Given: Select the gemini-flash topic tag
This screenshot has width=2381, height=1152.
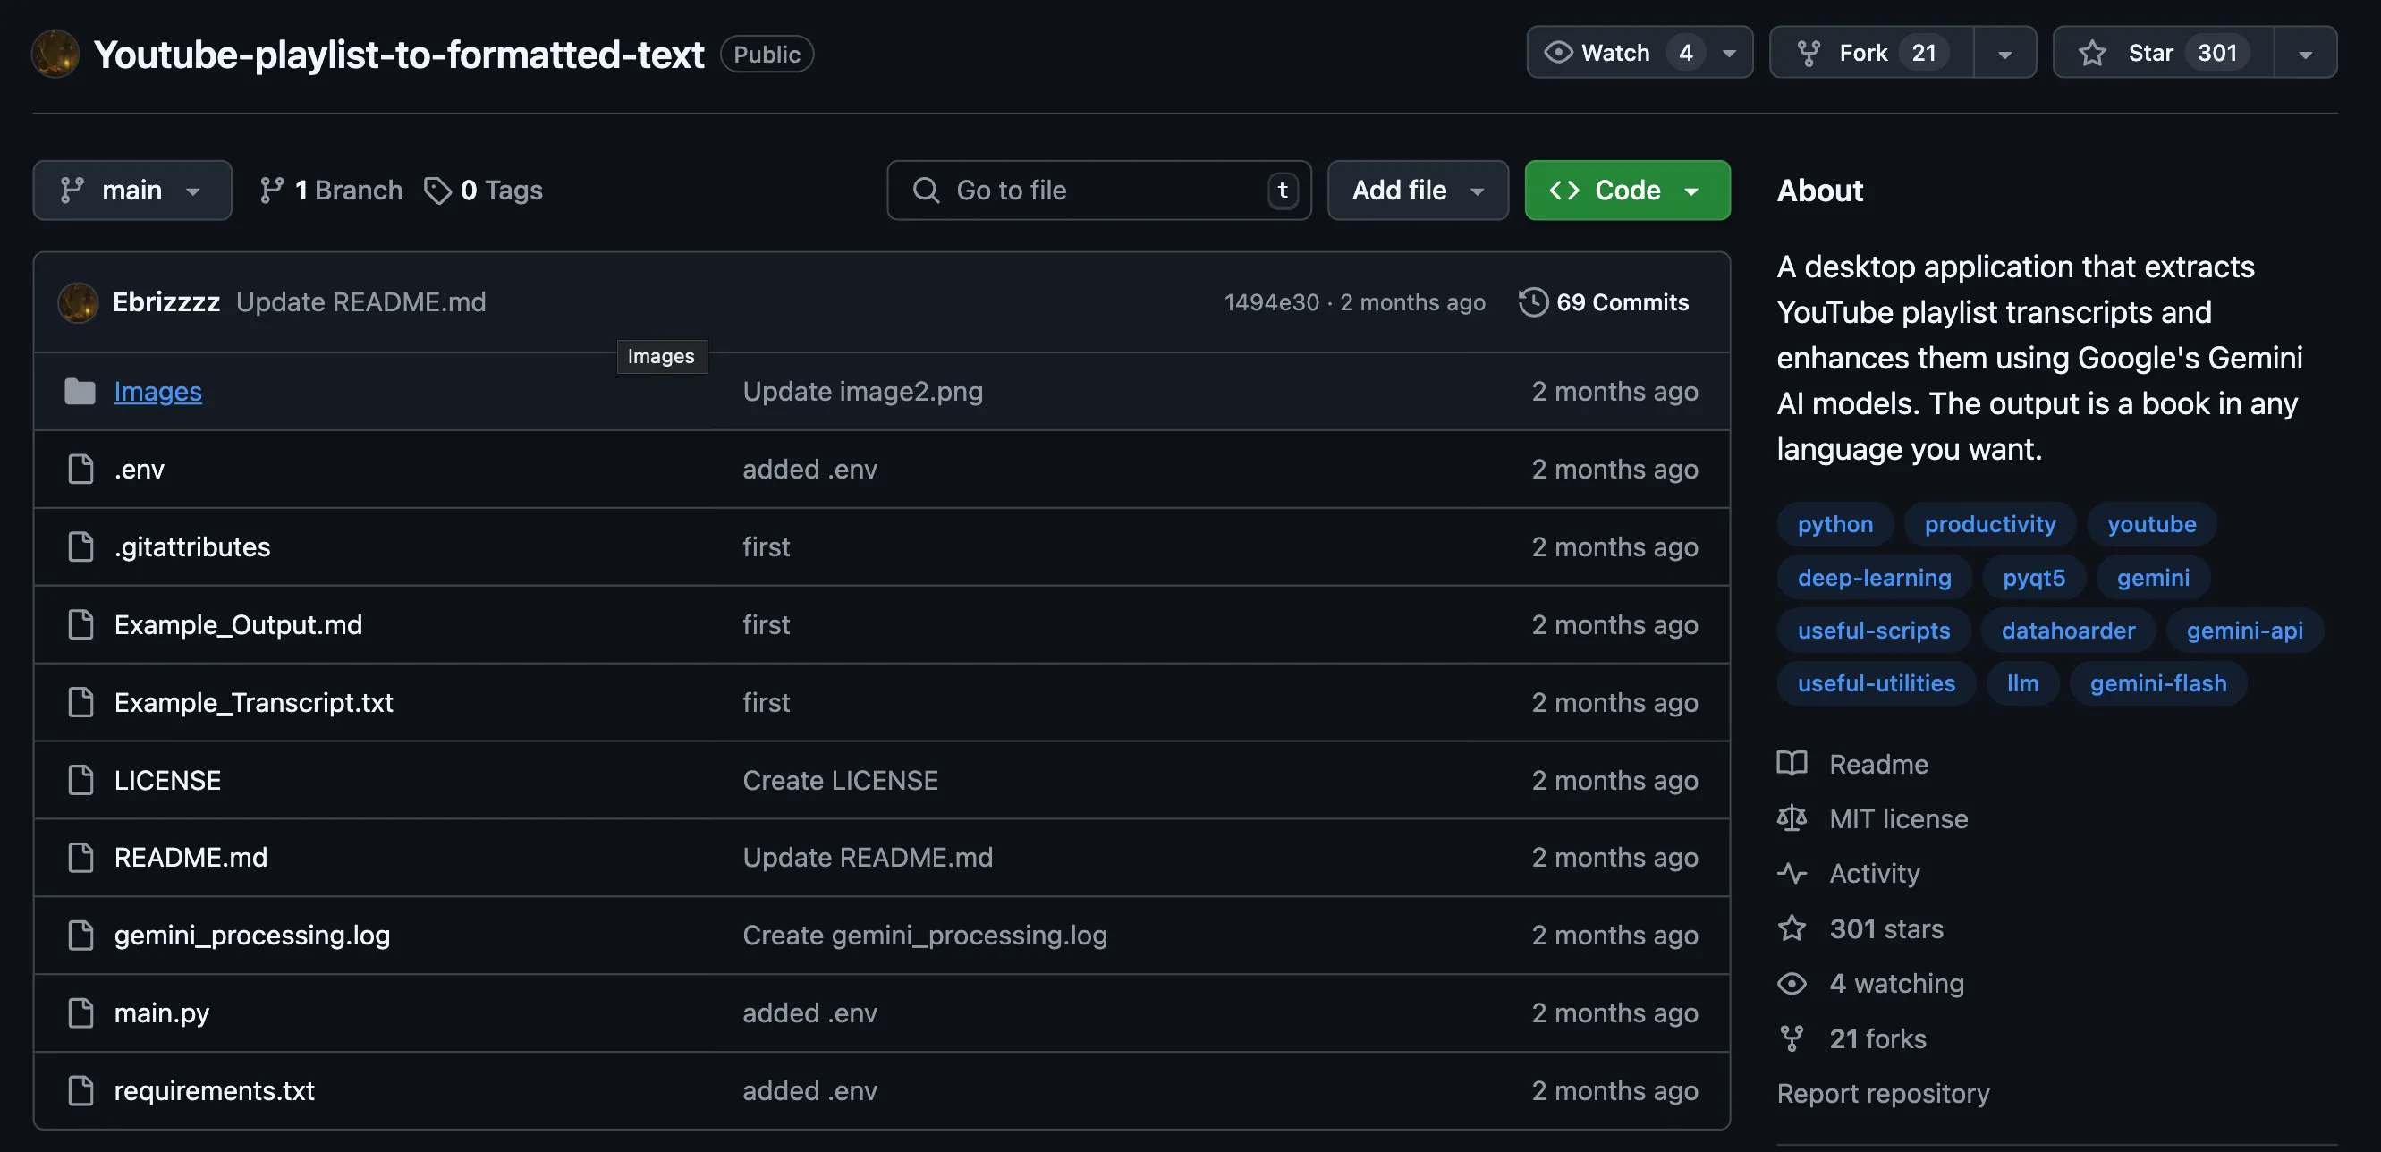Looking at the screenshot, I should [2158, 683].
